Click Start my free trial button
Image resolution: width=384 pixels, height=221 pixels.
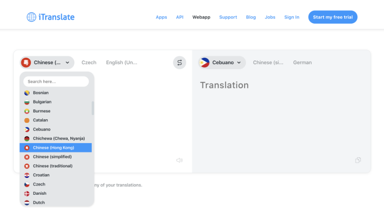pos(333,17)
